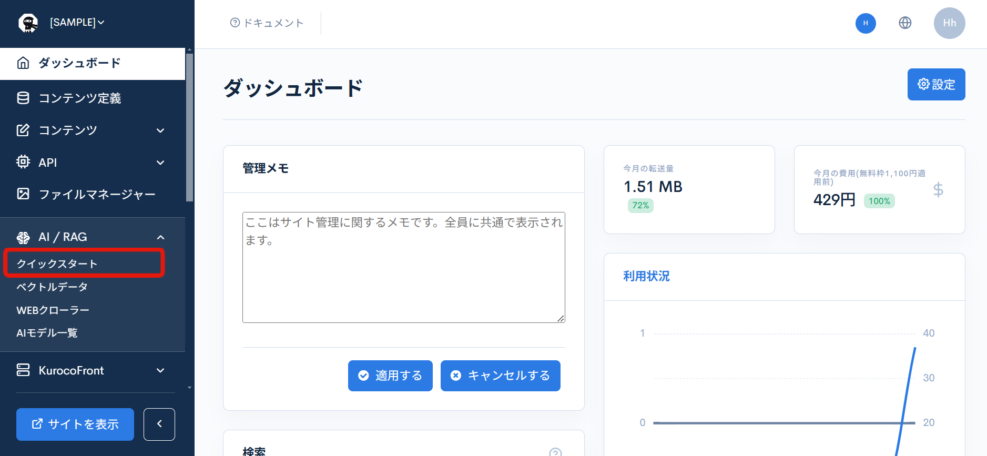
Task: Click the edit icon beside コンテンツ
Action: [23, 130]
